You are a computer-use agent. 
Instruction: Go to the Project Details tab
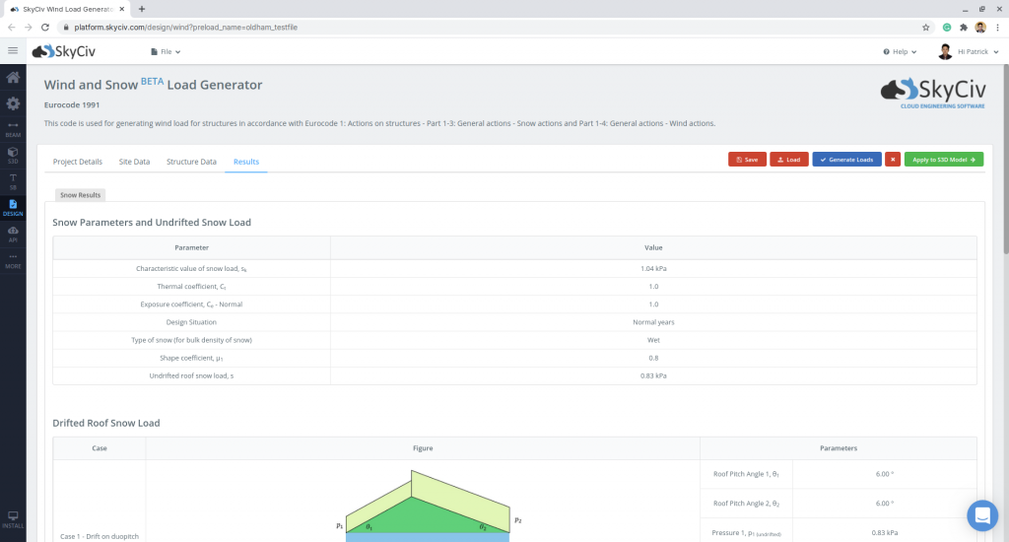[77, 162]
